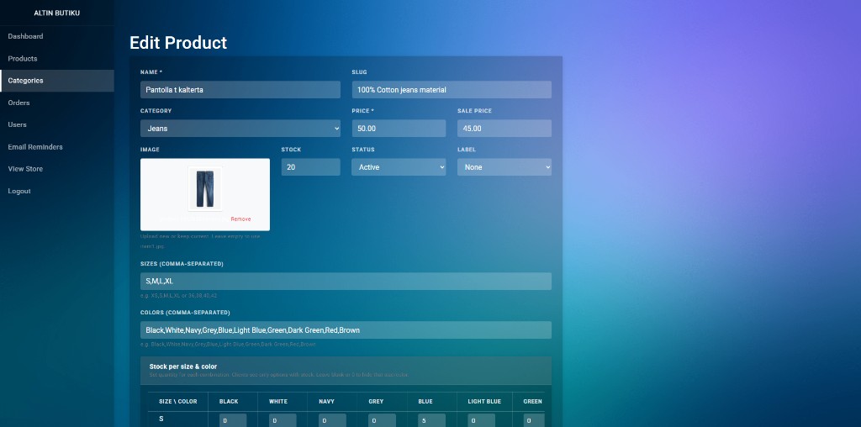Open the Orders page
The height and width of the screenshot is (427, 861).
point(19,103)
